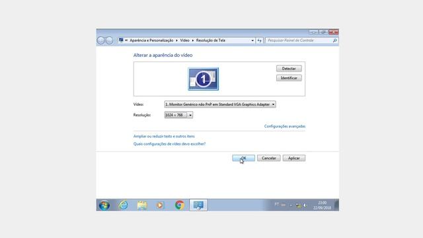Close the Screen Resolution window
423x238 pixels.
[x=333, y=32]
